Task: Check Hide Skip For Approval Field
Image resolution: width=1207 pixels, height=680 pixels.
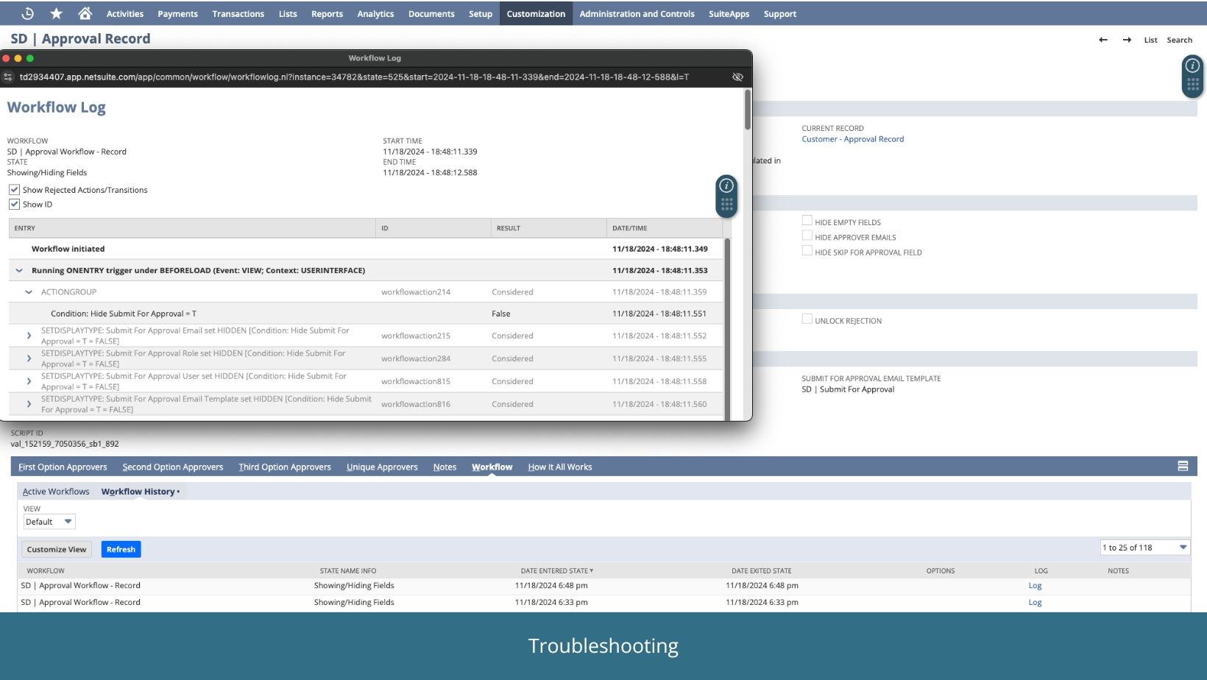Action: click(x=807, y=251)
